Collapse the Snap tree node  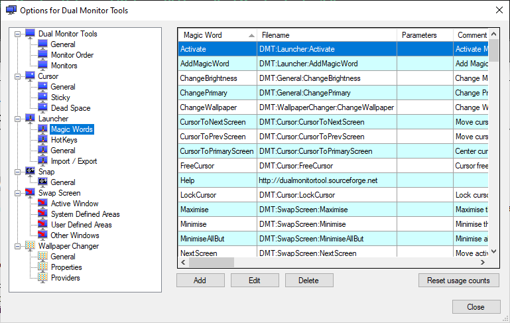point(17,172)
